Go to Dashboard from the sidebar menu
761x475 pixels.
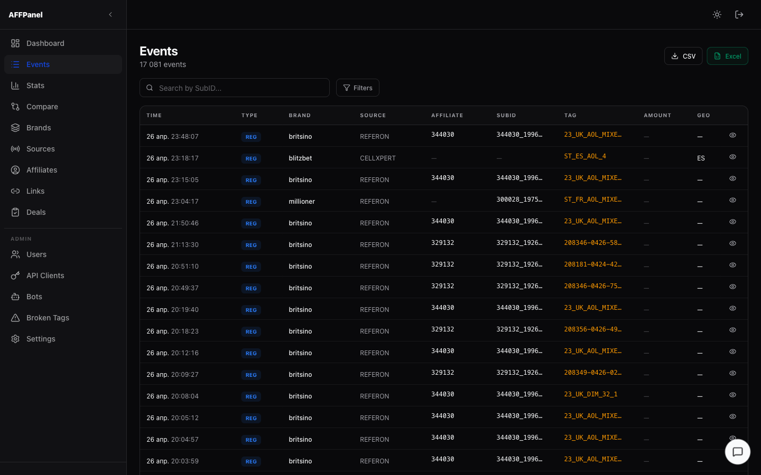click(45, 43)
